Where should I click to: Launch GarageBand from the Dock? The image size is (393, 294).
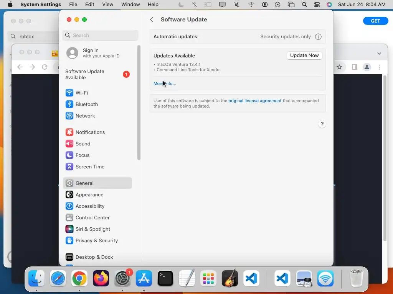coord(230,278)
